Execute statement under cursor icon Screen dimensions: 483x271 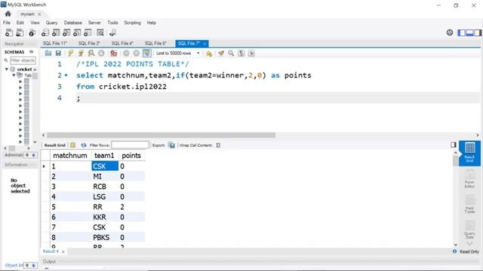coord(81,53)
